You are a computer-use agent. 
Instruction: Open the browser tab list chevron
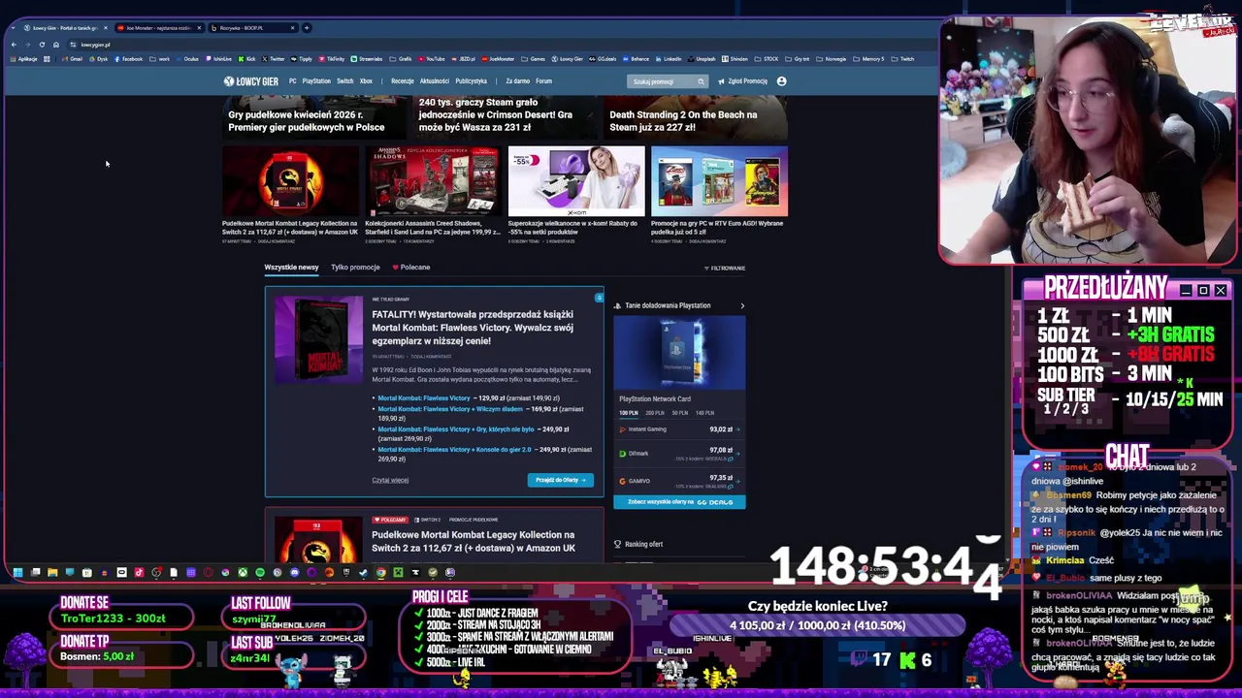pos(13,27)
